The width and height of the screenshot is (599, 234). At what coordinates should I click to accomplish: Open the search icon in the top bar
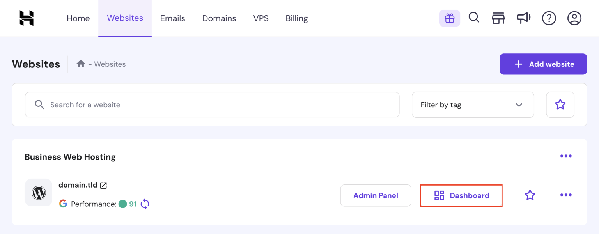point(474,18)
